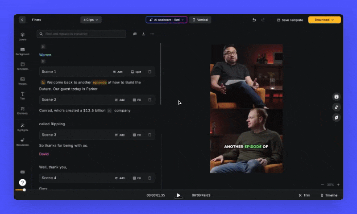Click the undo arrow icon
This screenshot has width=357, height=214.
tap(254, 20)
